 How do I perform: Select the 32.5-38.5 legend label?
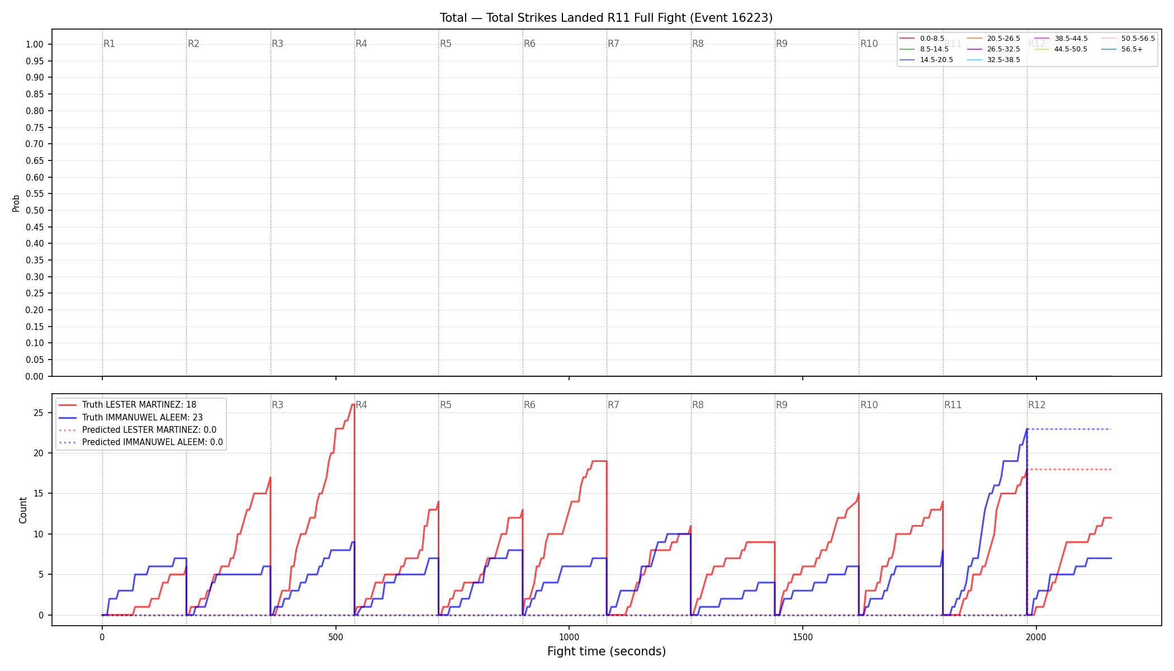(x=1003, y=60)
